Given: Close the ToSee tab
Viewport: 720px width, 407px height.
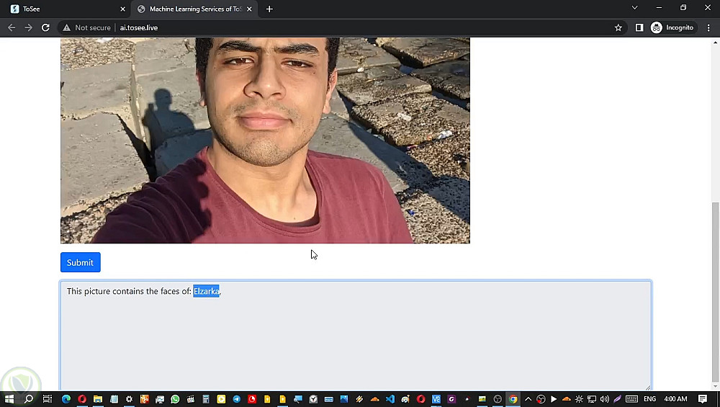Looking at the screenshot, I should pyautogui.click(x=122, y=9).
